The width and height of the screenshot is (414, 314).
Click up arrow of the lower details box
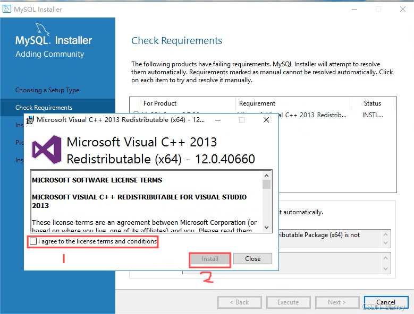coord(385,258)
